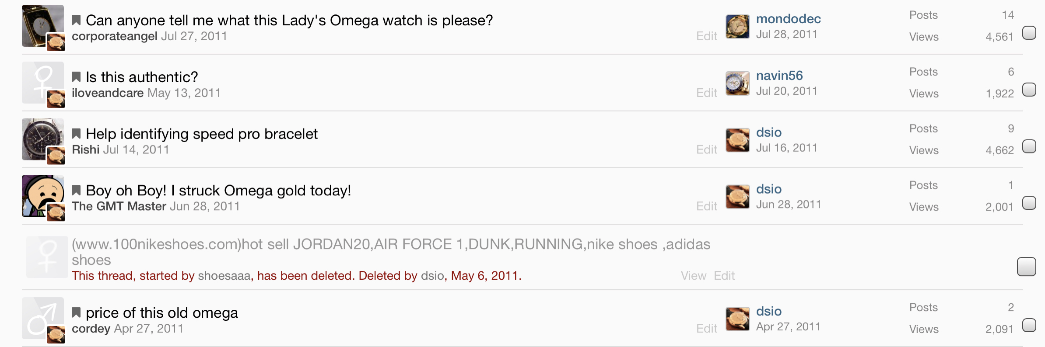This screenshot has height=347, width=1045.
Task: Click bookmark icon beside 'Help identifying speed pro bracelet'
Action: [x=76, y=134]
